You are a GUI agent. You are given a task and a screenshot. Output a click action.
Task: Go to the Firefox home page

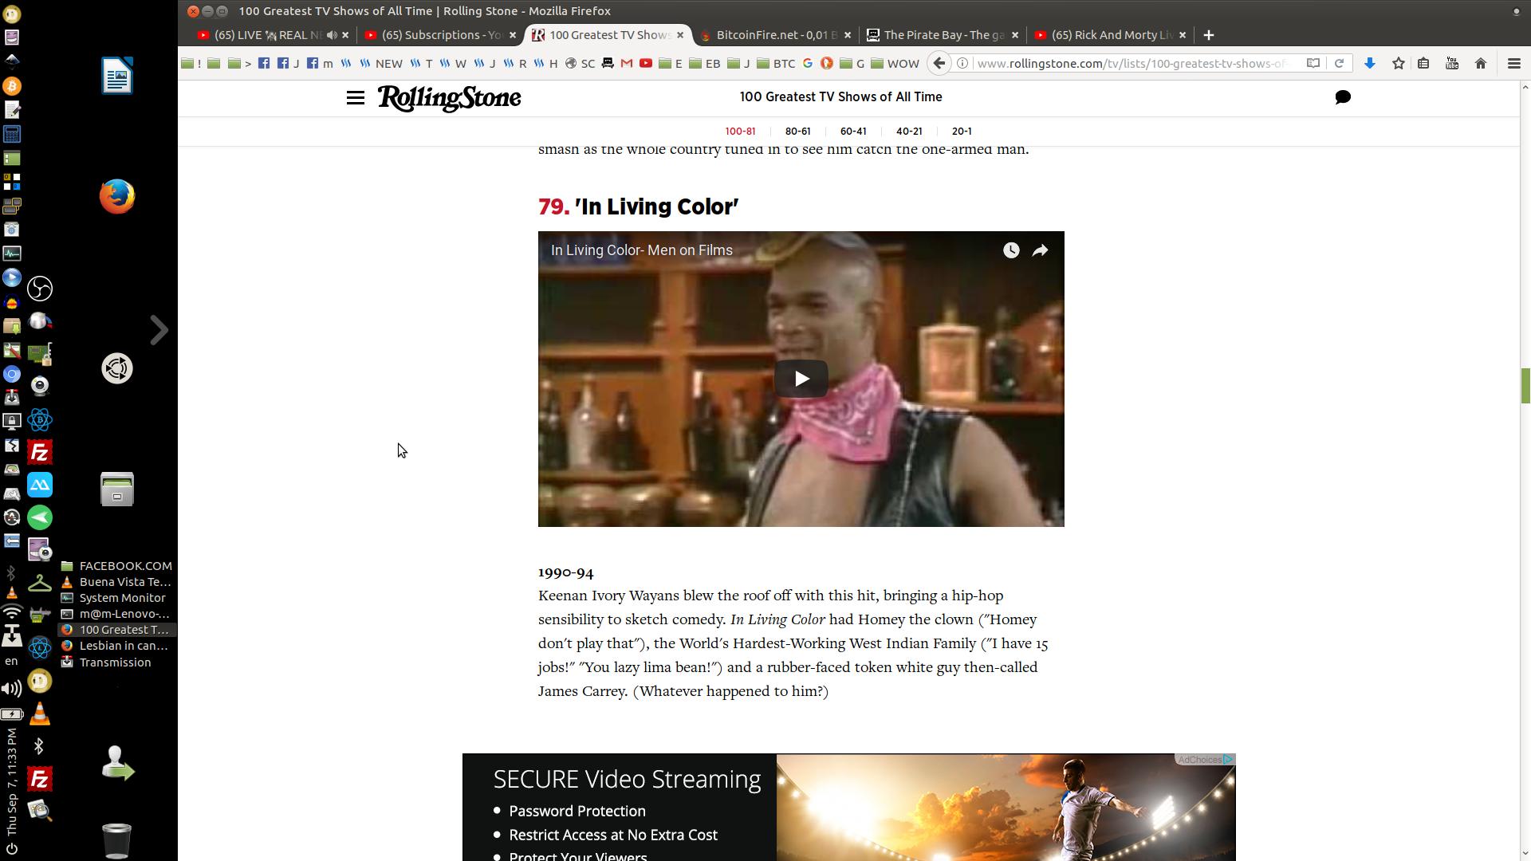click(1481, 64)
